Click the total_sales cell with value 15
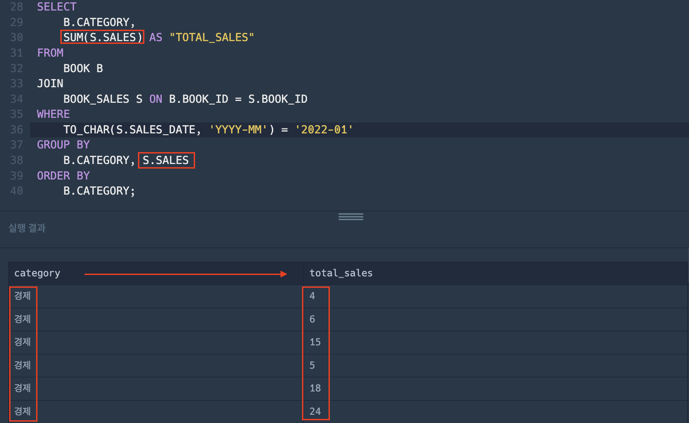Image resolution: width=689 pixels, height=423 pixels. (495, 342)
